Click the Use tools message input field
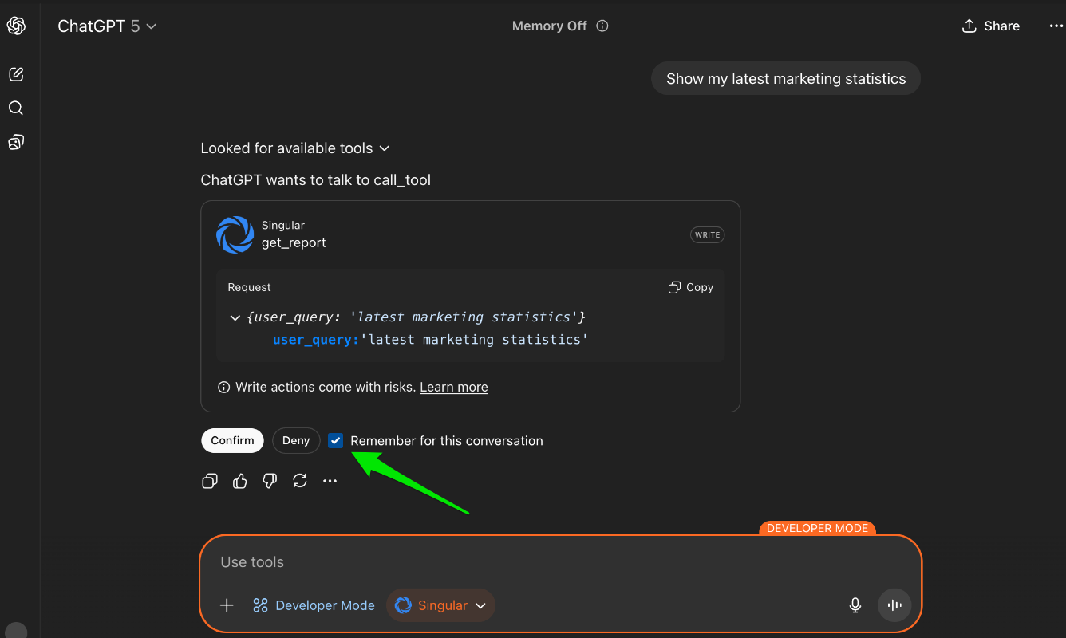The image size is (1066, 638). [x=479, y=561]
